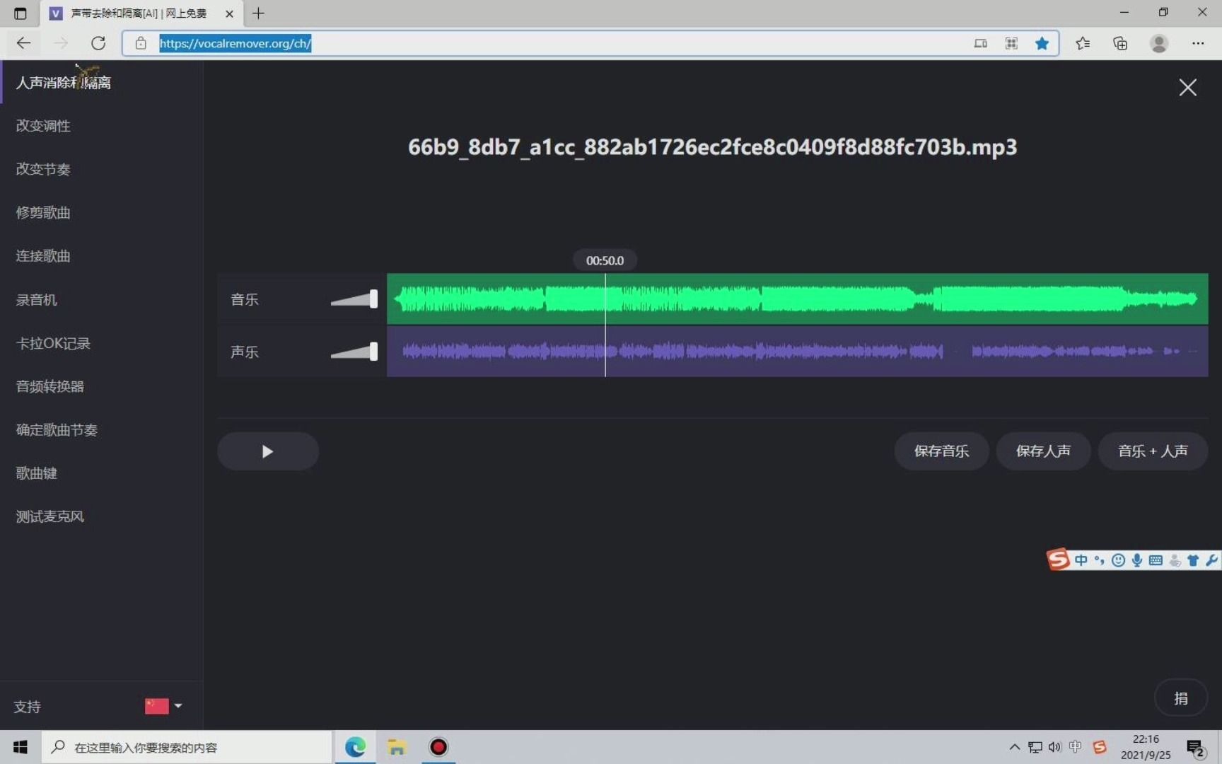Open Sogou emoji panel icon

(1118, 560)
